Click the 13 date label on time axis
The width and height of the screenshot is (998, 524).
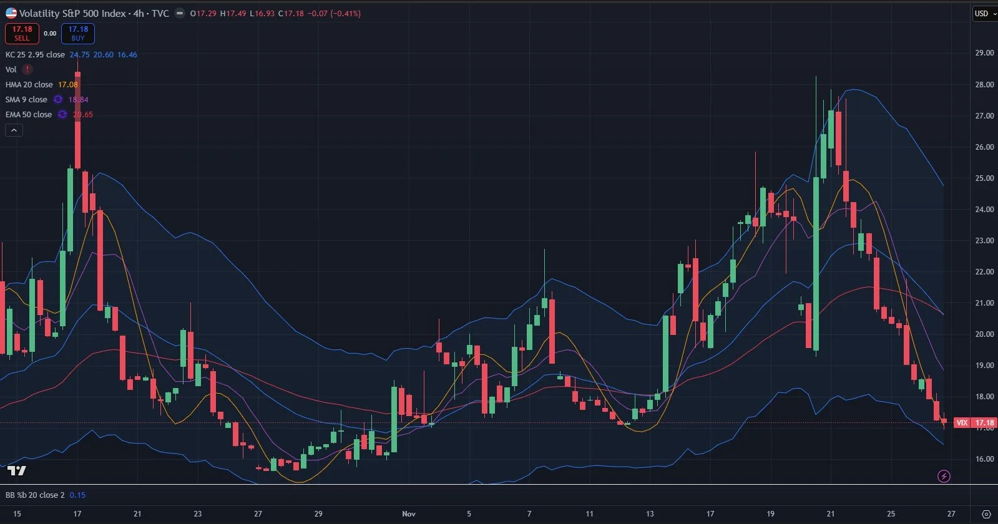tap(650, 513)
